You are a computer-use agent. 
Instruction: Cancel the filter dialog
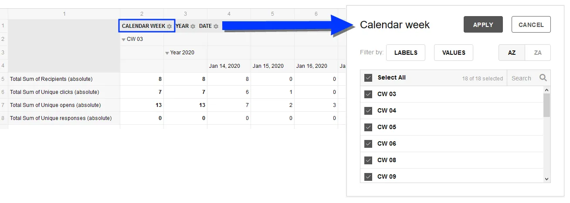coord(531,25)
